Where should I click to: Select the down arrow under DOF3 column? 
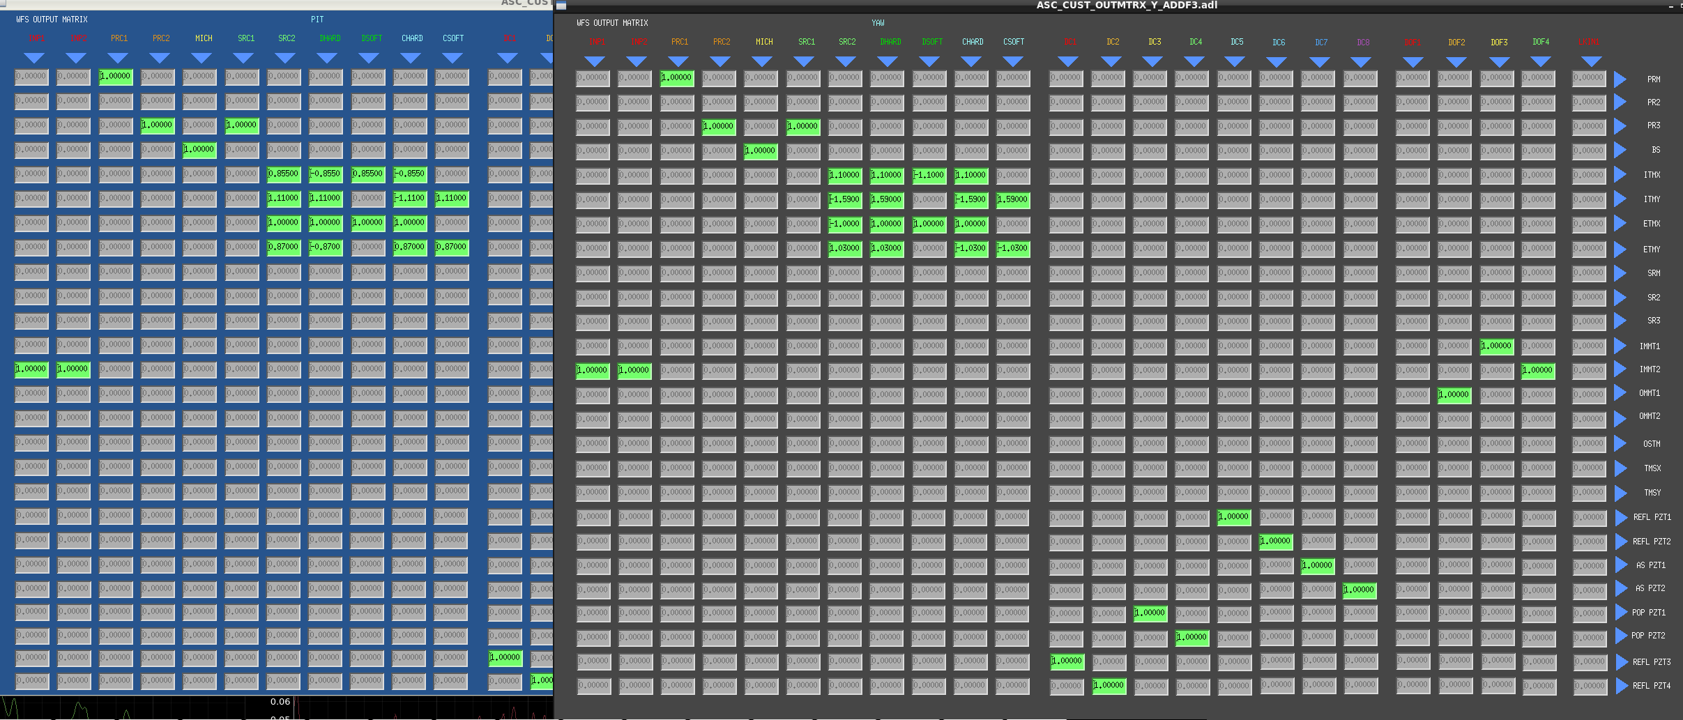pos(1498,61)
